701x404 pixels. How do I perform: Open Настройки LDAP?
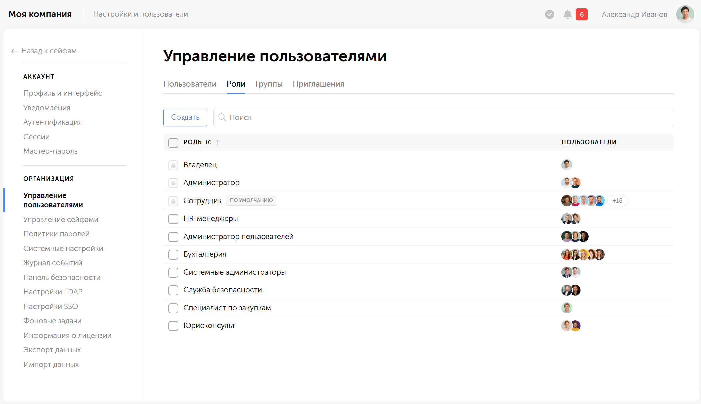53,292
